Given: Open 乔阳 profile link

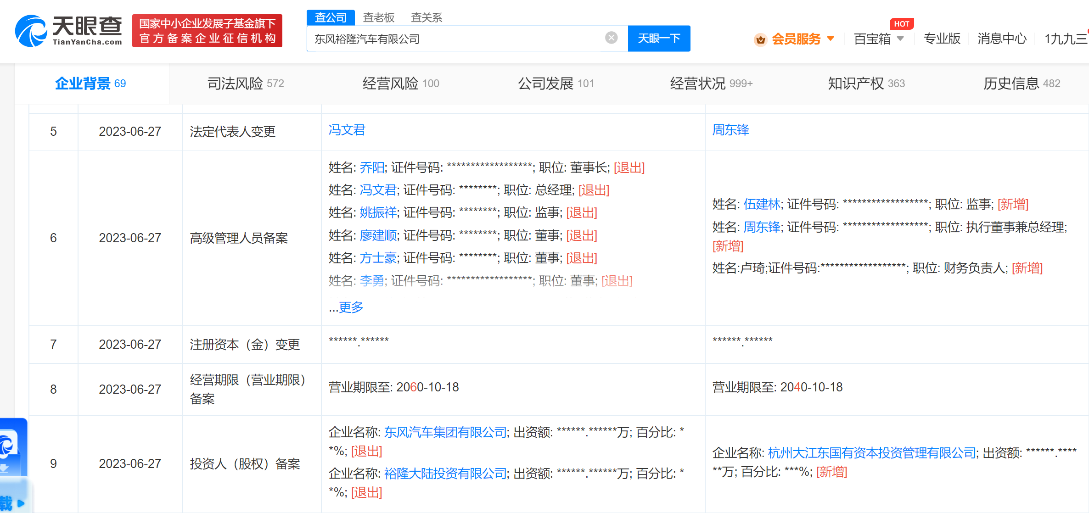Looking at the screenshot, I should [372, 167].
